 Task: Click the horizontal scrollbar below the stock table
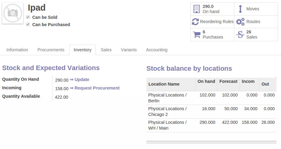point(211,142)
